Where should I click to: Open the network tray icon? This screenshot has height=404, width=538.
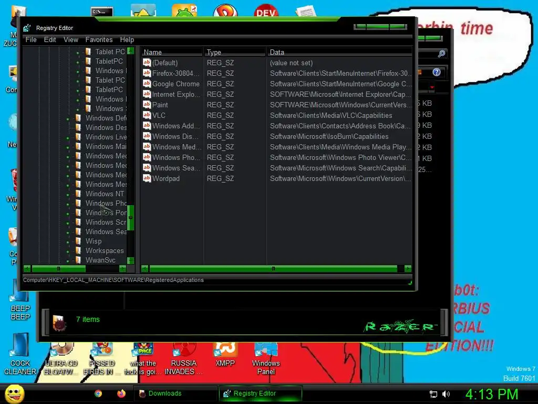point(433,394)
